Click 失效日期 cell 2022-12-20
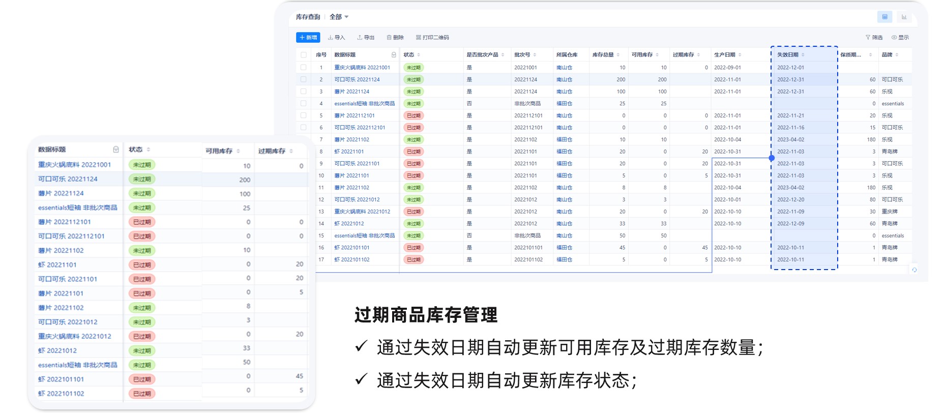This screenshot has height=413, width=945. [x=790, y=199]
